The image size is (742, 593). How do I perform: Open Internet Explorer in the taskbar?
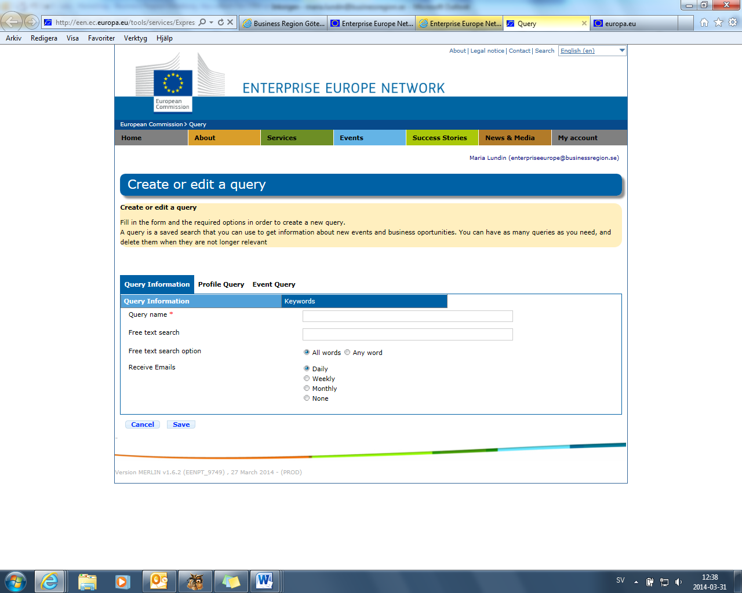(x=50, y=581)
